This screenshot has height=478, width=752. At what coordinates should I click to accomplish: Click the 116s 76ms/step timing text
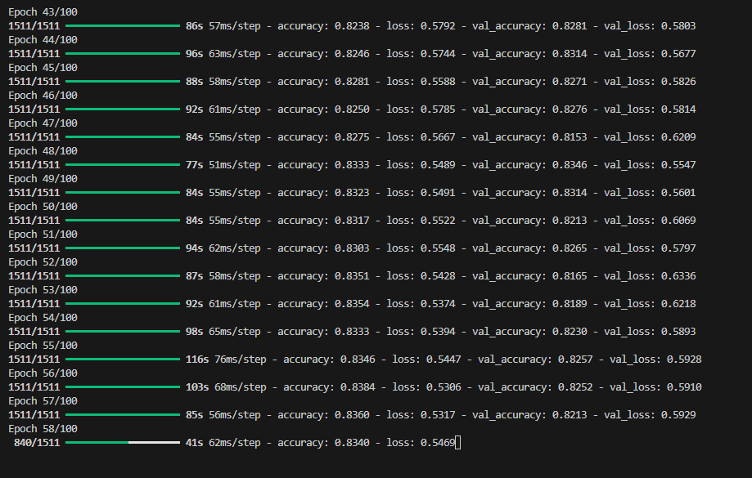226,360
